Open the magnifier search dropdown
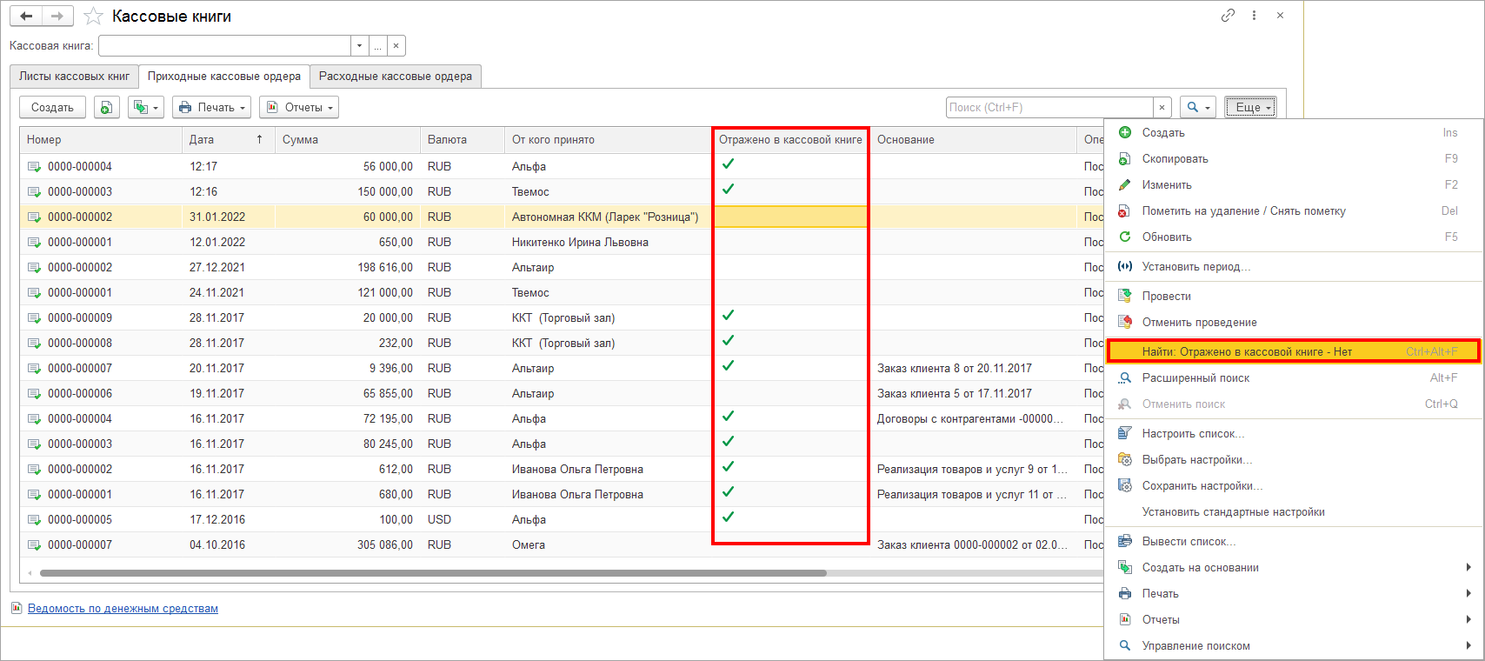The width and height of the screenshot is (1485, 661). click(x=1199, y=107)
